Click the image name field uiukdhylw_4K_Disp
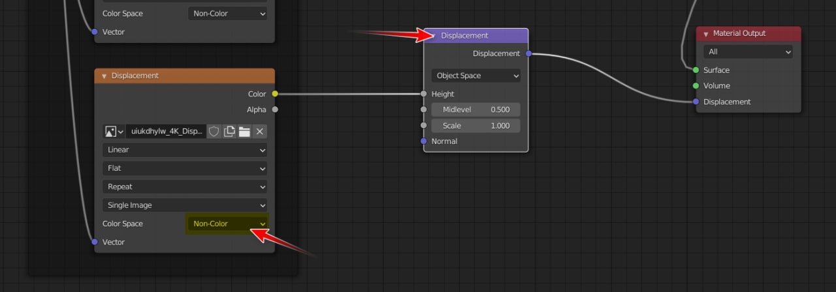 pos(166,131)
